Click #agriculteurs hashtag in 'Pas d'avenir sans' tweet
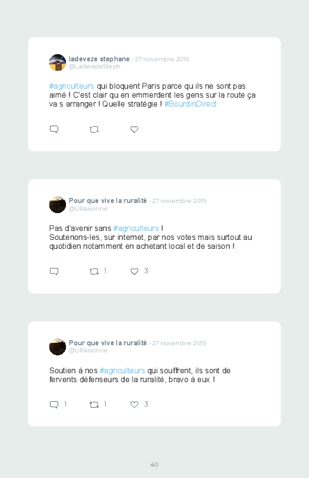 click(x=136, y=229)
